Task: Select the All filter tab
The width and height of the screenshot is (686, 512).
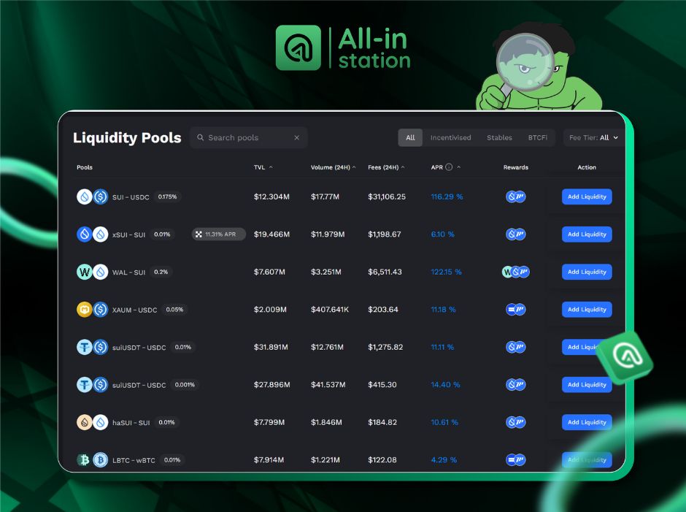Action: click(x=410, y=137)
